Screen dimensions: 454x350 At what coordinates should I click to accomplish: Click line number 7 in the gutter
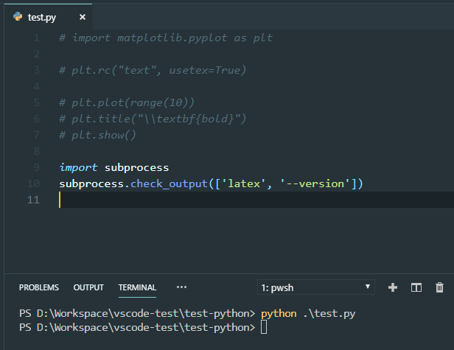[37, 135]
